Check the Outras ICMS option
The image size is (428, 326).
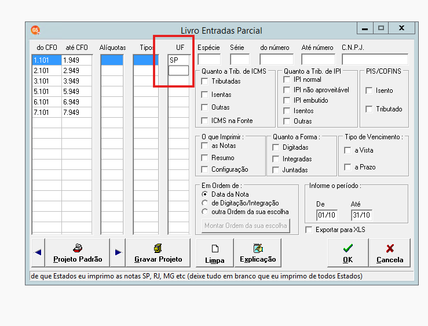point(204,107)
